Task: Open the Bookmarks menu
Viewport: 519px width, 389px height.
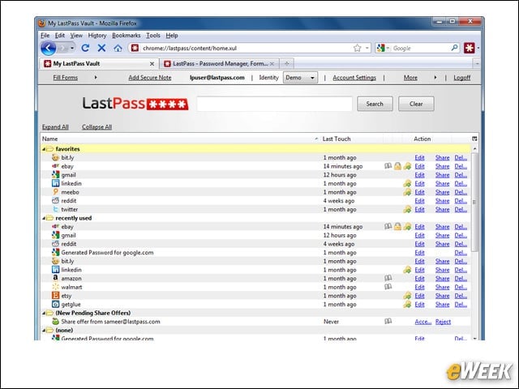Action: 127,36
